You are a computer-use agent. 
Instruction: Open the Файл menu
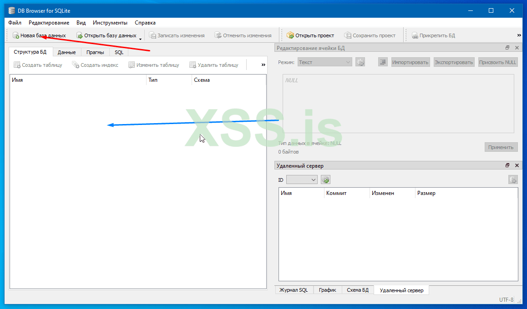pos(15,22)
